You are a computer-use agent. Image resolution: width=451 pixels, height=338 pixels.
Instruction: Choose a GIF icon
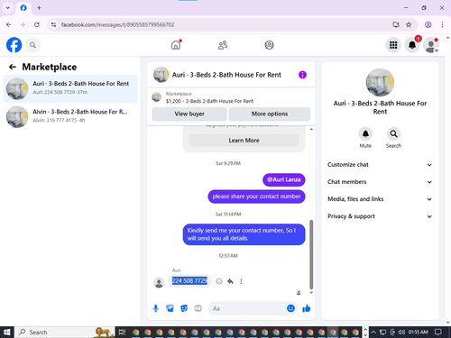[198, 308]
